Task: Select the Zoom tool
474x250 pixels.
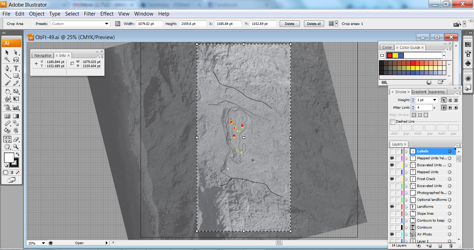Action: click(x=16, y=146)
